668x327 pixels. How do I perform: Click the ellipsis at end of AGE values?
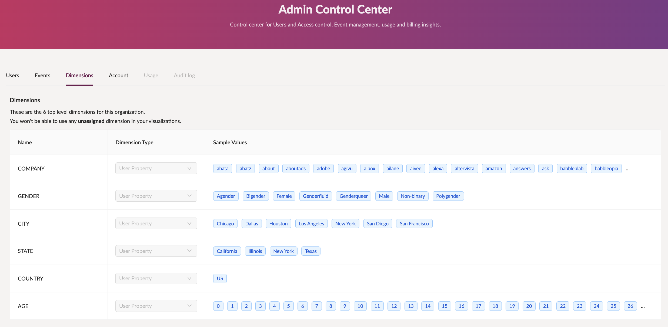(x=643, y=307)
